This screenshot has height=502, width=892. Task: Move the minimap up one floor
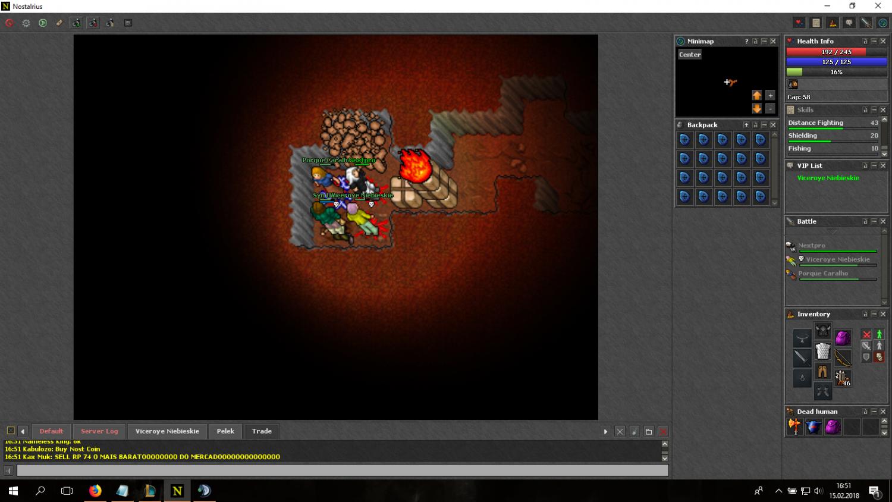(x=756, y=95)
